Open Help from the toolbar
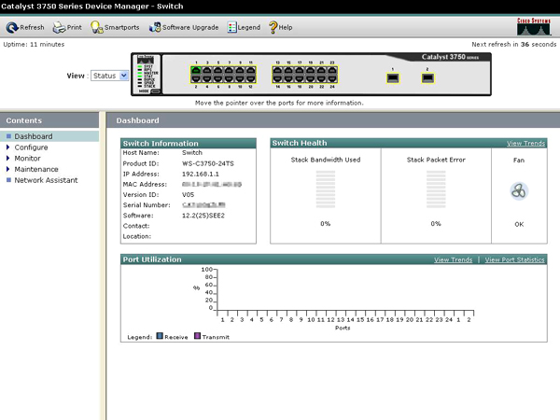Viewport: 560px width, 420px height. pyautogui.click(x=281, y=27)
